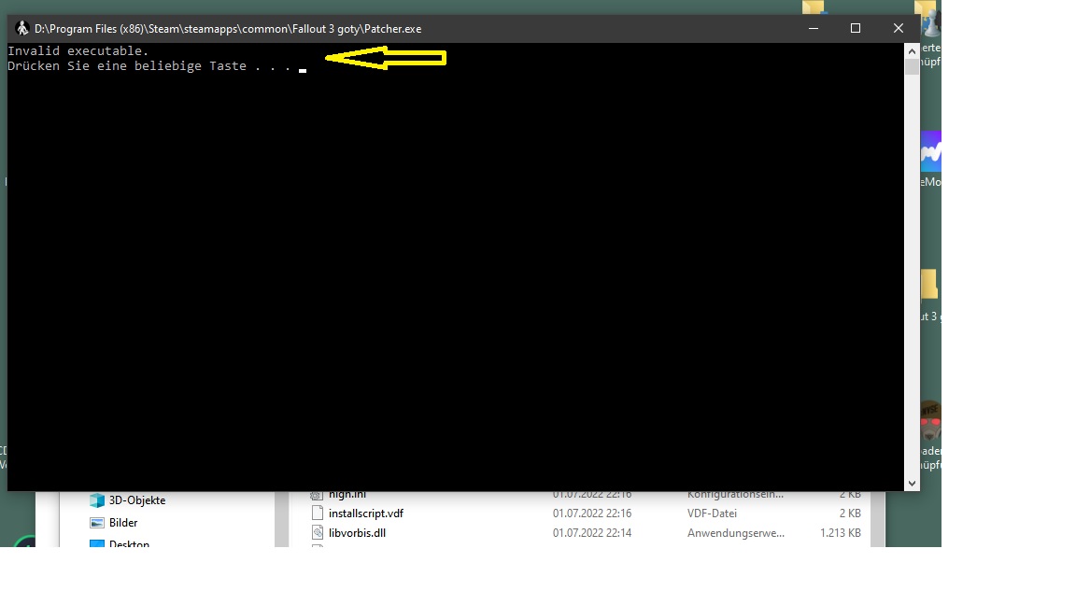
Task: Select the installscript.vdf file
Action: tap(365, 514)
